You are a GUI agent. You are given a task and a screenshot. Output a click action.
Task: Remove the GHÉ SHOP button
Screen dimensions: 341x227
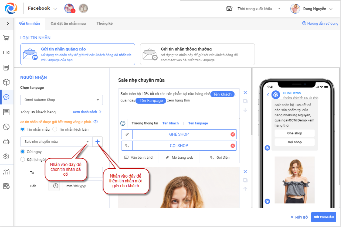233,134
